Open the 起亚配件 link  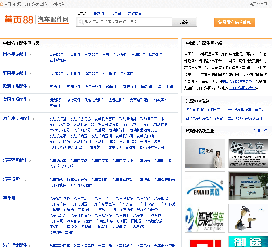pos(74,74)
